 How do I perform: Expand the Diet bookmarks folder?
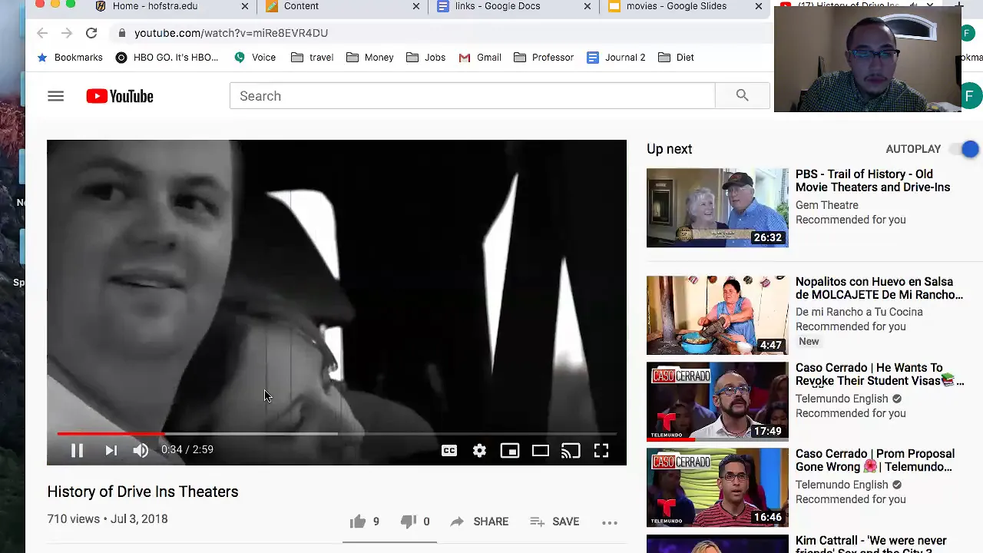[677, 58]
